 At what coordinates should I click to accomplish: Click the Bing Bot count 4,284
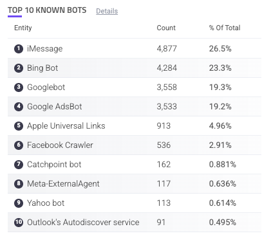[167, 68]
